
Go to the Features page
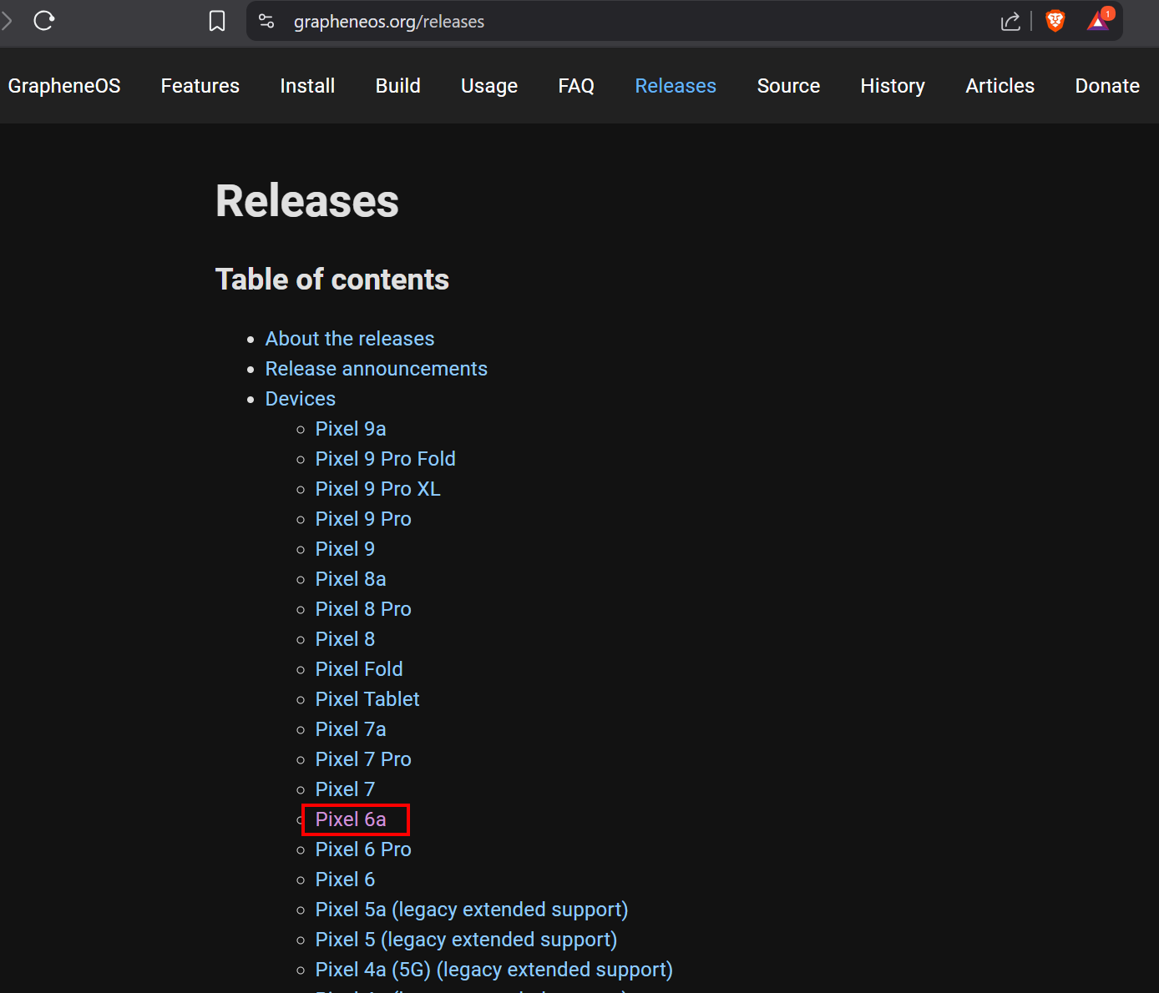[x=200, y=86]
